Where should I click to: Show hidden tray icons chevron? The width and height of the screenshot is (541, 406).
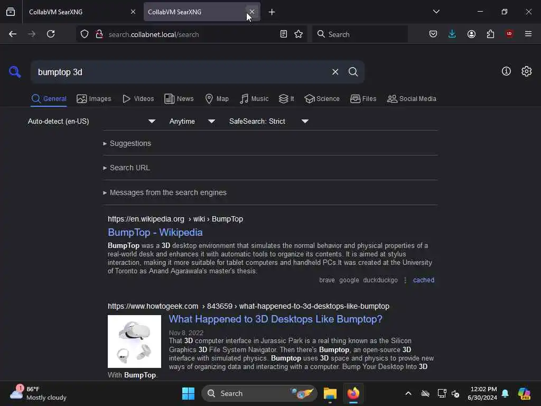pyautogui.click(x=408, y=393)
